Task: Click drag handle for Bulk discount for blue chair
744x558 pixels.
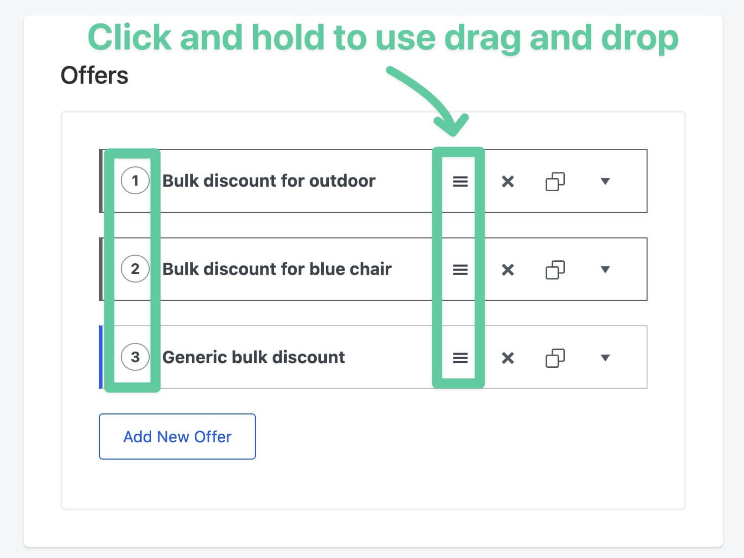Action: 460,269
